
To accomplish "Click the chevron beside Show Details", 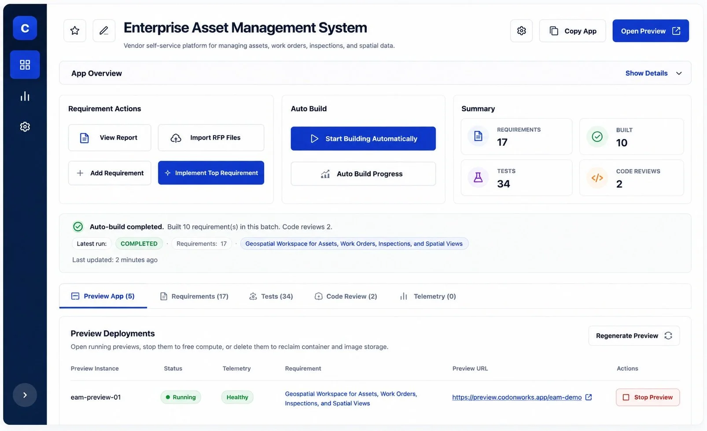I will (x=679, y=74).
